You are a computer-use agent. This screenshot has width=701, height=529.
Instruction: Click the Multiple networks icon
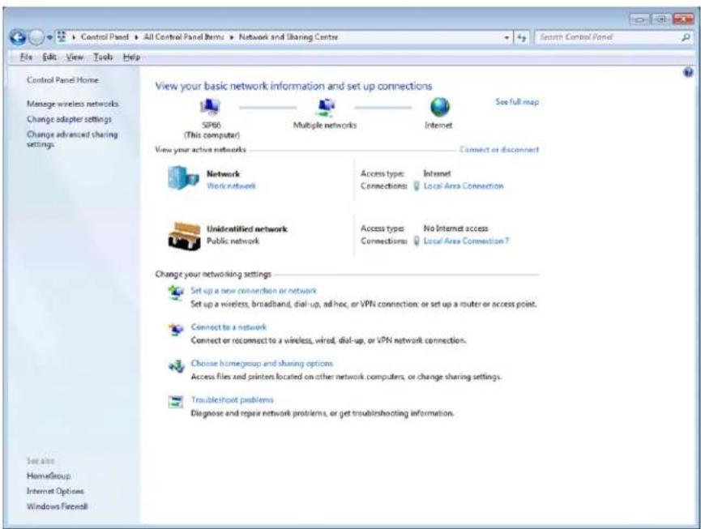click(326, 108)
